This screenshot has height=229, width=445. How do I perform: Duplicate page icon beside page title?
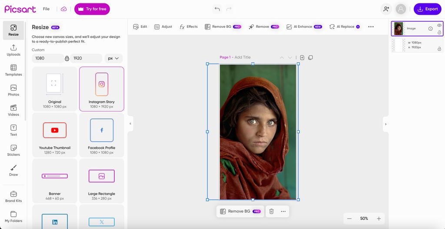coord(310,57)
